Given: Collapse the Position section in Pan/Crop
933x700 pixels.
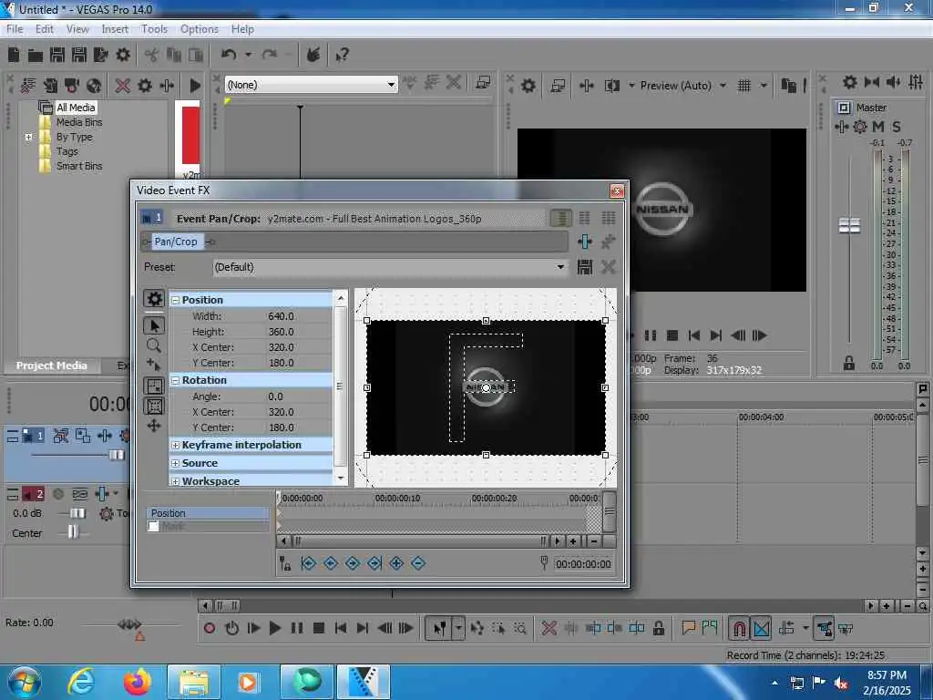Looking at the screenshot, I should point(176,300).
